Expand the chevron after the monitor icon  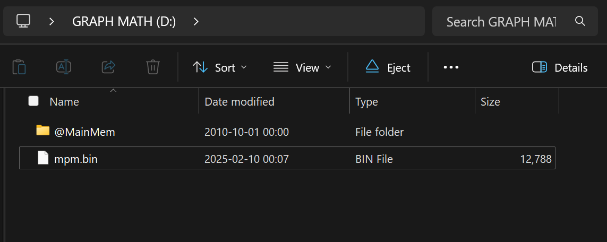click(52, 22)
